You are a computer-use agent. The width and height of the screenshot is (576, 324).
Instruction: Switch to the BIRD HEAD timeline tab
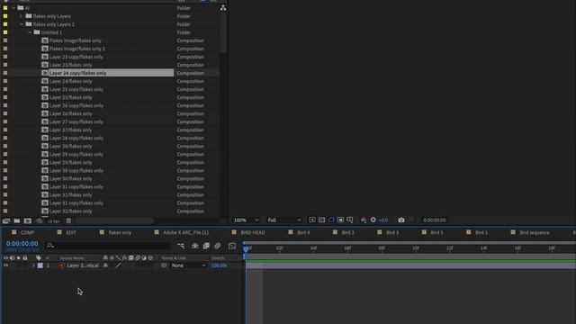[x=253, y=232]
